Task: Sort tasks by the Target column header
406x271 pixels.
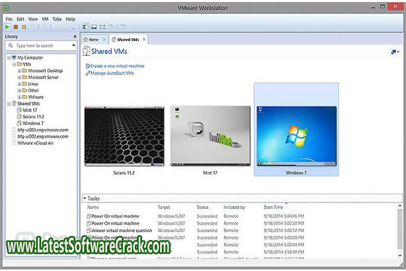Action: [x=164, y=207]
